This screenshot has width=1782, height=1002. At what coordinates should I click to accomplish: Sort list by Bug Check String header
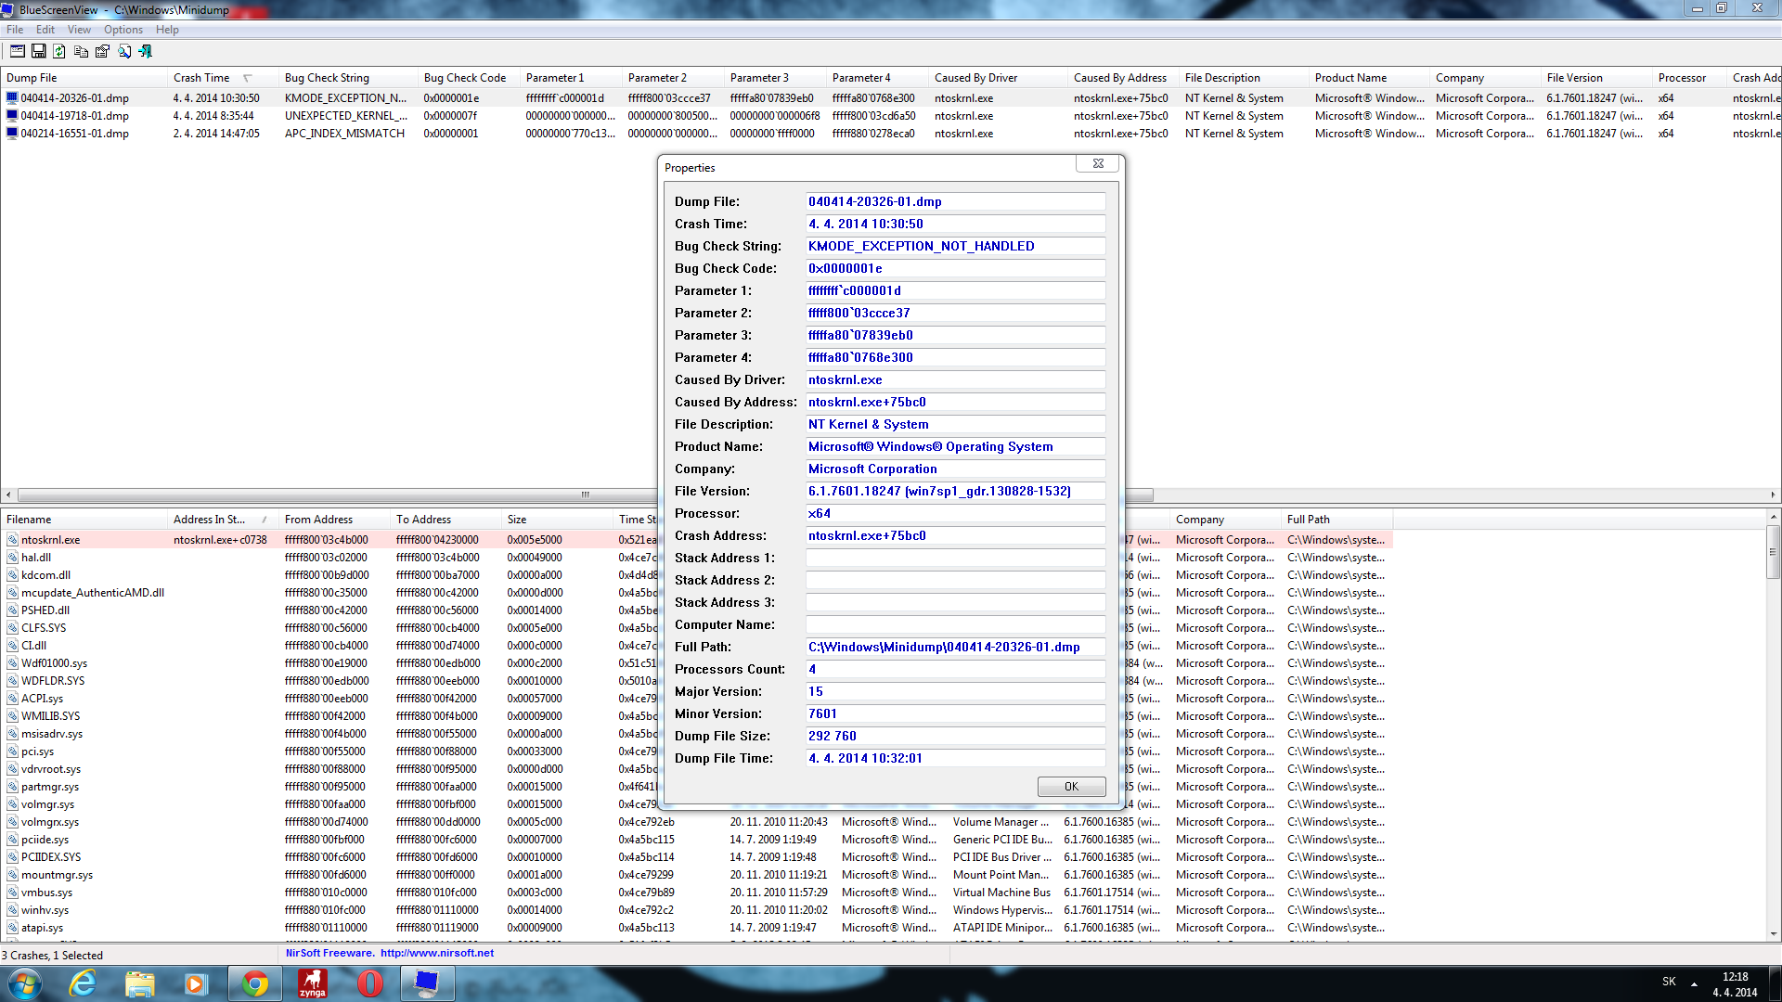pos(327,78)
